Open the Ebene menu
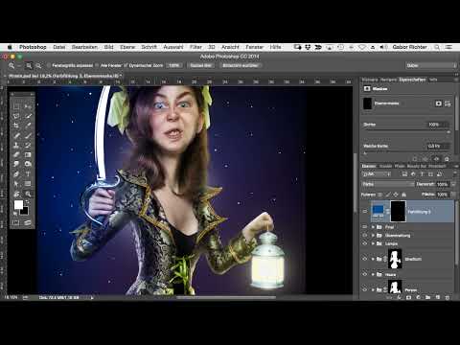This screenshot has height=345, width=460. pos(127,47)
